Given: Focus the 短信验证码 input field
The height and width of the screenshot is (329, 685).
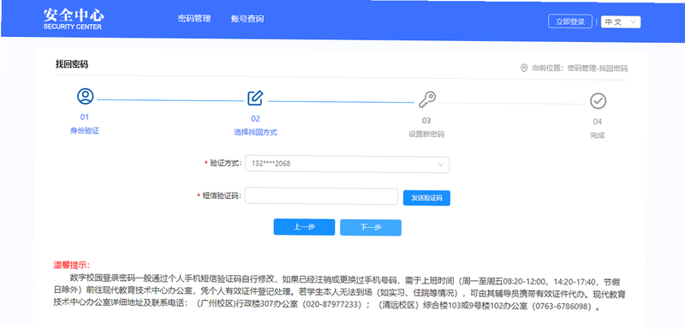Looking at the screenshot, I should pyautogui.click(x=322, y=196).
